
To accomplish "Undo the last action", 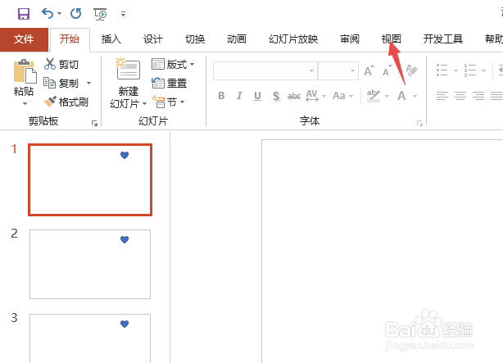I will coord(48,13).
